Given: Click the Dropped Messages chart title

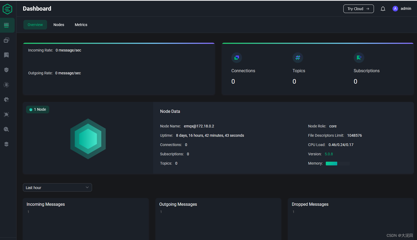Looking at the screenshot, I should [310, 204].
